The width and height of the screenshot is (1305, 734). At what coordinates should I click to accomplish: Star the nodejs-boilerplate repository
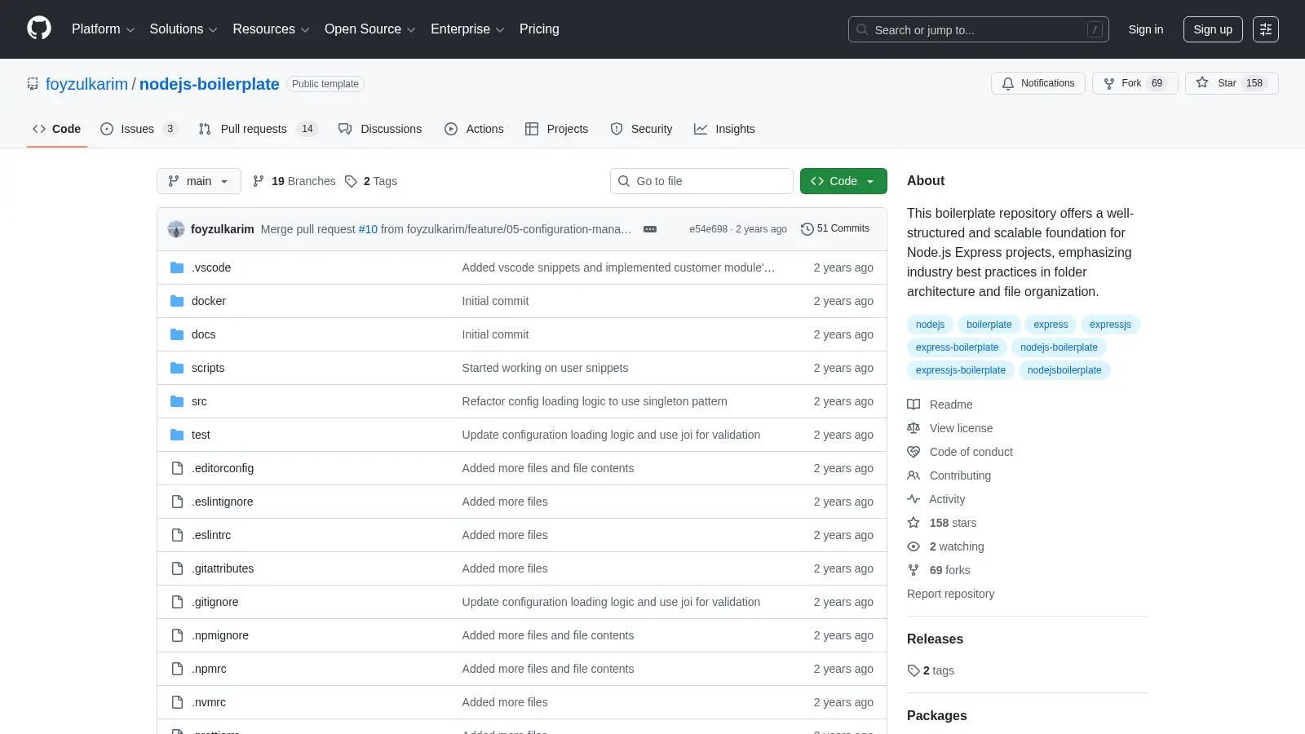tap(1232, 83)
